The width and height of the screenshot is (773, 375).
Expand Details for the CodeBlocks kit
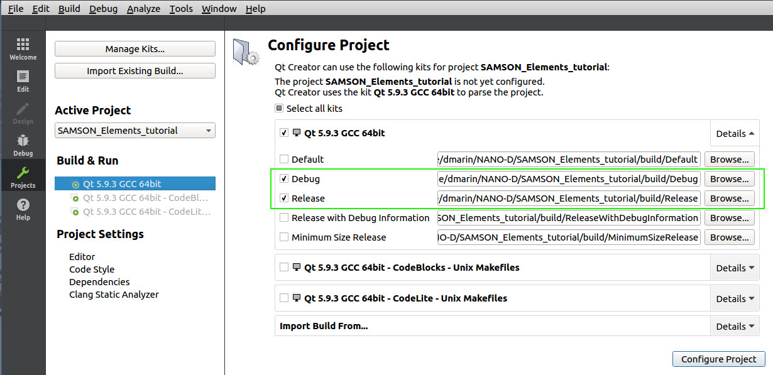pyautogui.click(x=734, y=267)
